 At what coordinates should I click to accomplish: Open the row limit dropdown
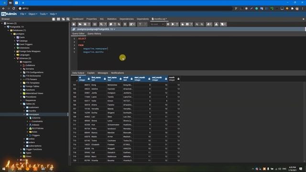point(157,24)
